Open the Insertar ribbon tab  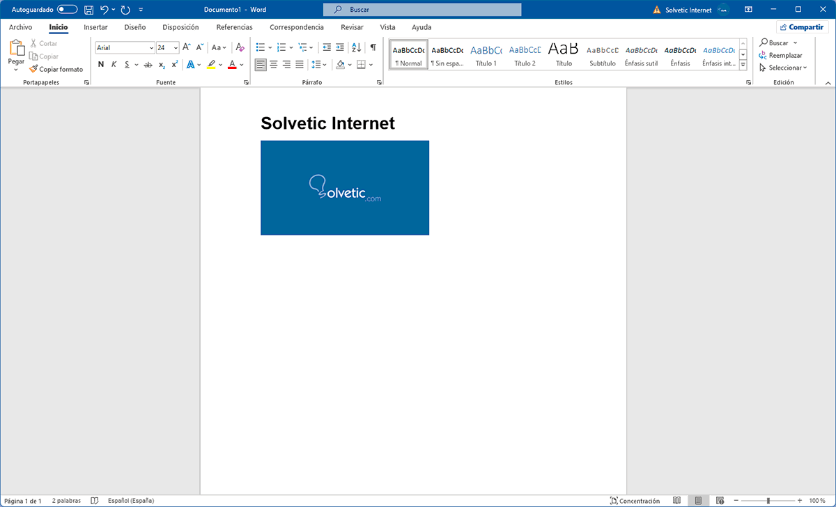95,27
